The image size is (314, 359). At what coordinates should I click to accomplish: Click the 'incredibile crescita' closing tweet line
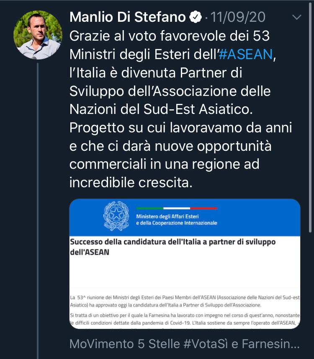[x=131, y=183]
